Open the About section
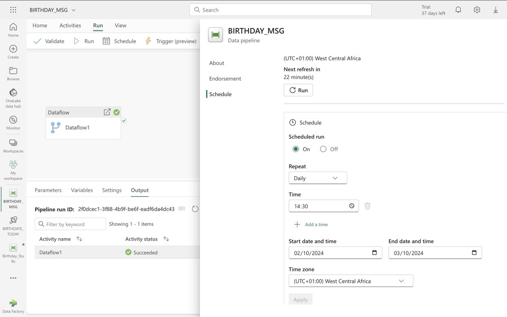Viewport: 507px width, 317px height. [217, 63]
